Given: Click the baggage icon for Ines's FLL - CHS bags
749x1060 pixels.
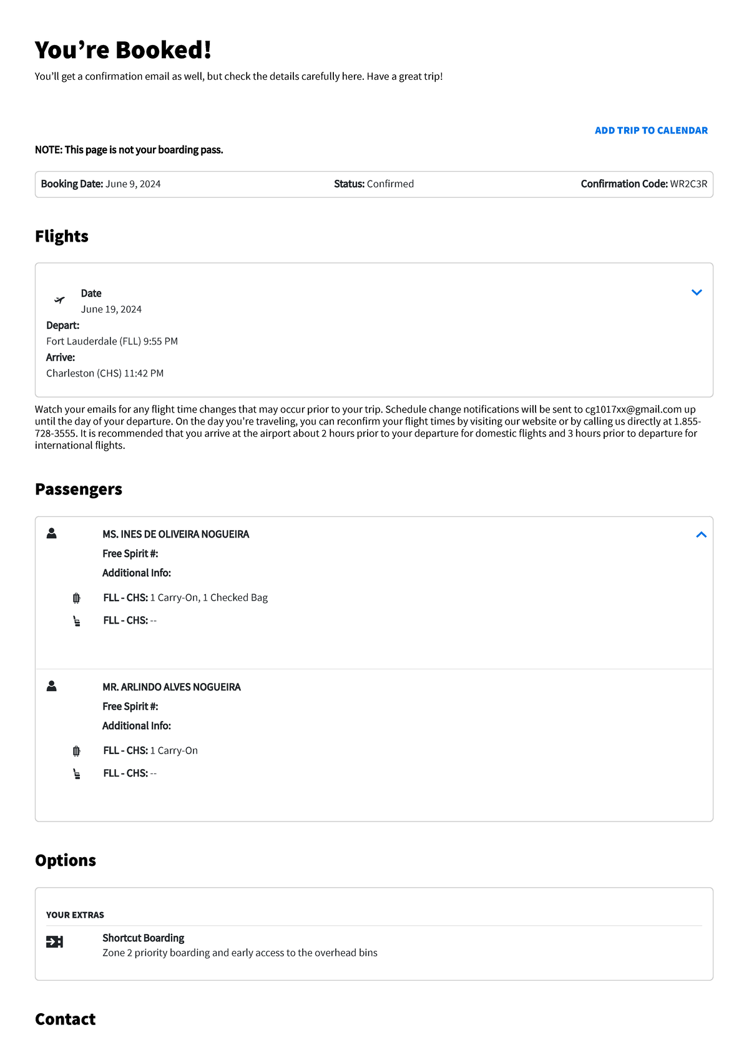Looking at the screenshot, I should [76, 597].
